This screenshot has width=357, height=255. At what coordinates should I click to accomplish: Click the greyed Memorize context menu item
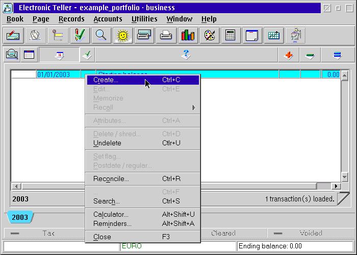(x=143, y=98)
